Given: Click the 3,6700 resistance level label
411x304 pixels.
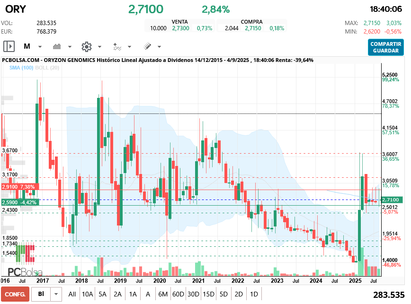Looking at the screenshot, I should pyautogui.click(x=9, y=150).
